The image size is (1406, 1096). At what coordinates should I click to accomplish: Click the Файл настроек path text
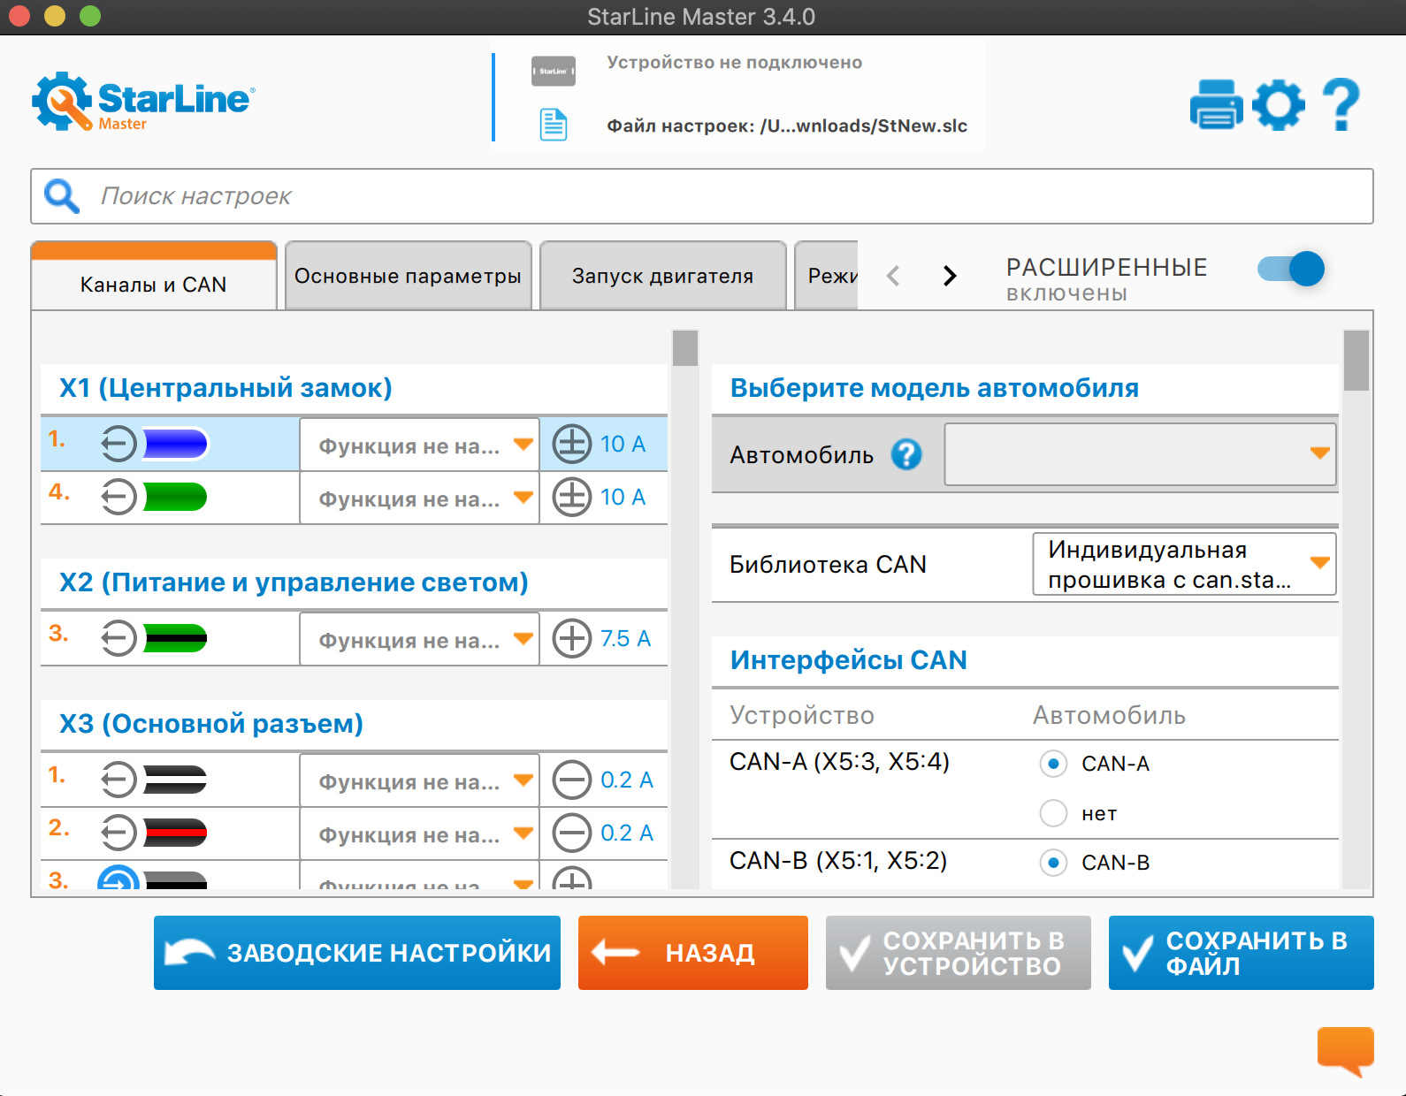[x=787, y=126]
